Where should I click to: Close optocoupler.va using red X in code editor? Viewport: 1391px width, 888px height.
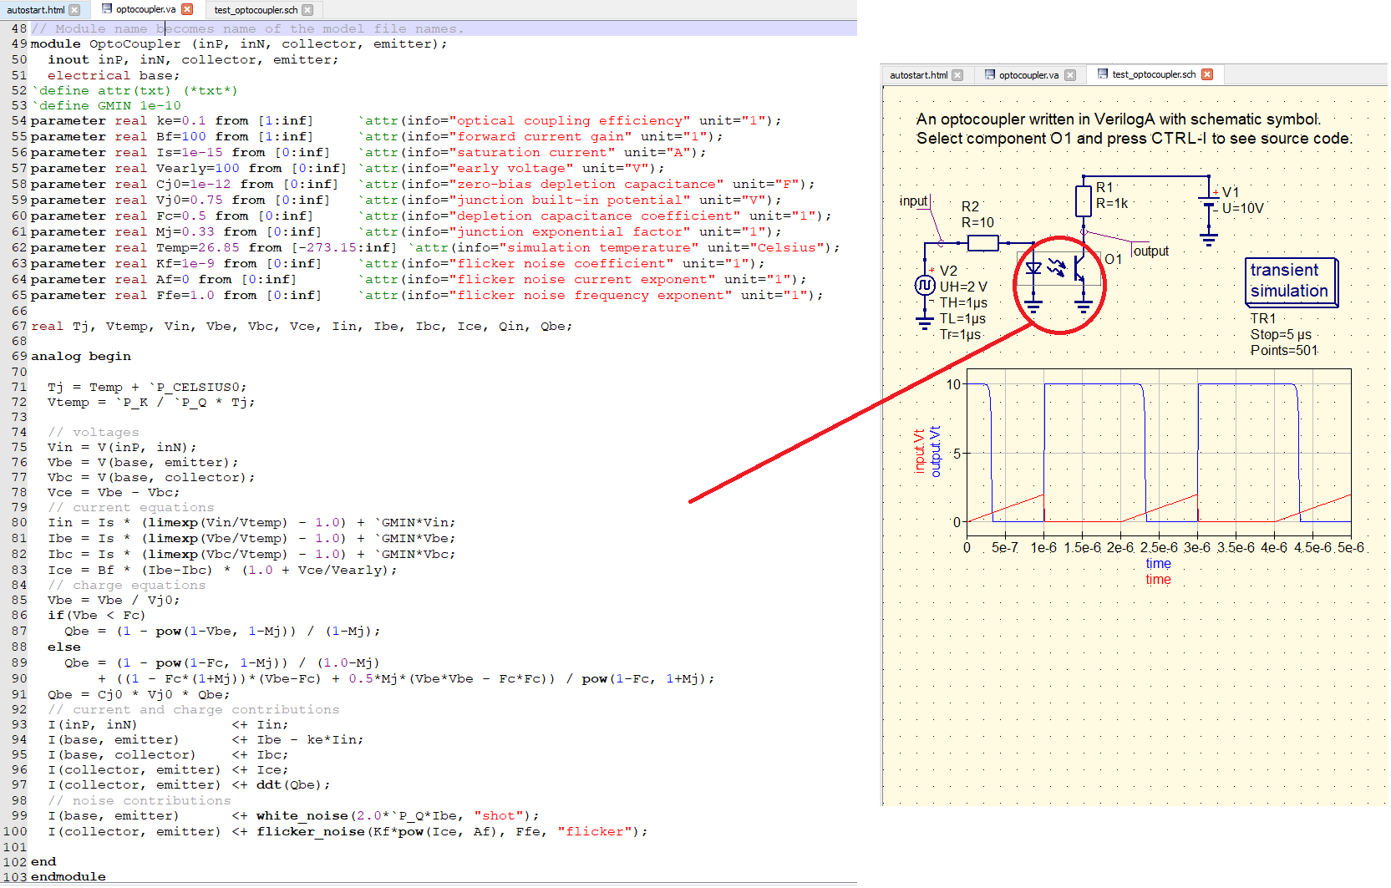point(187,9)
